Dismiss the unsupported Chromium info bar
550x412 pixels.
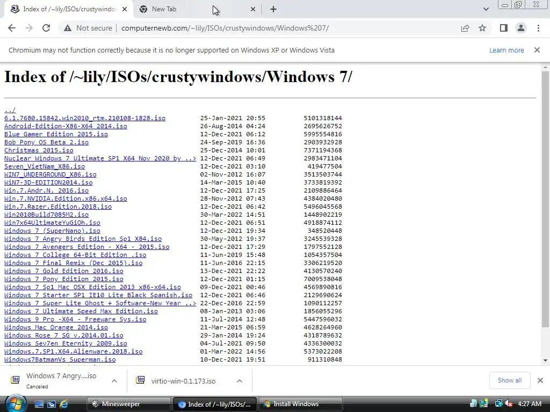point(537,50)
